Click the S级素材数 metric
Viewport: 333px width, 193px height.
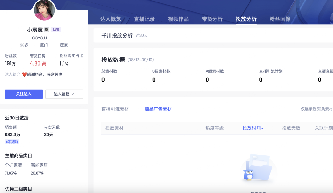pos(161,76)
